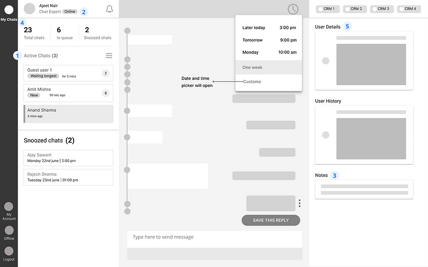The image size is (428, 267).
Task: Click the Offline status sidebar icon
Action: [9, 230]
